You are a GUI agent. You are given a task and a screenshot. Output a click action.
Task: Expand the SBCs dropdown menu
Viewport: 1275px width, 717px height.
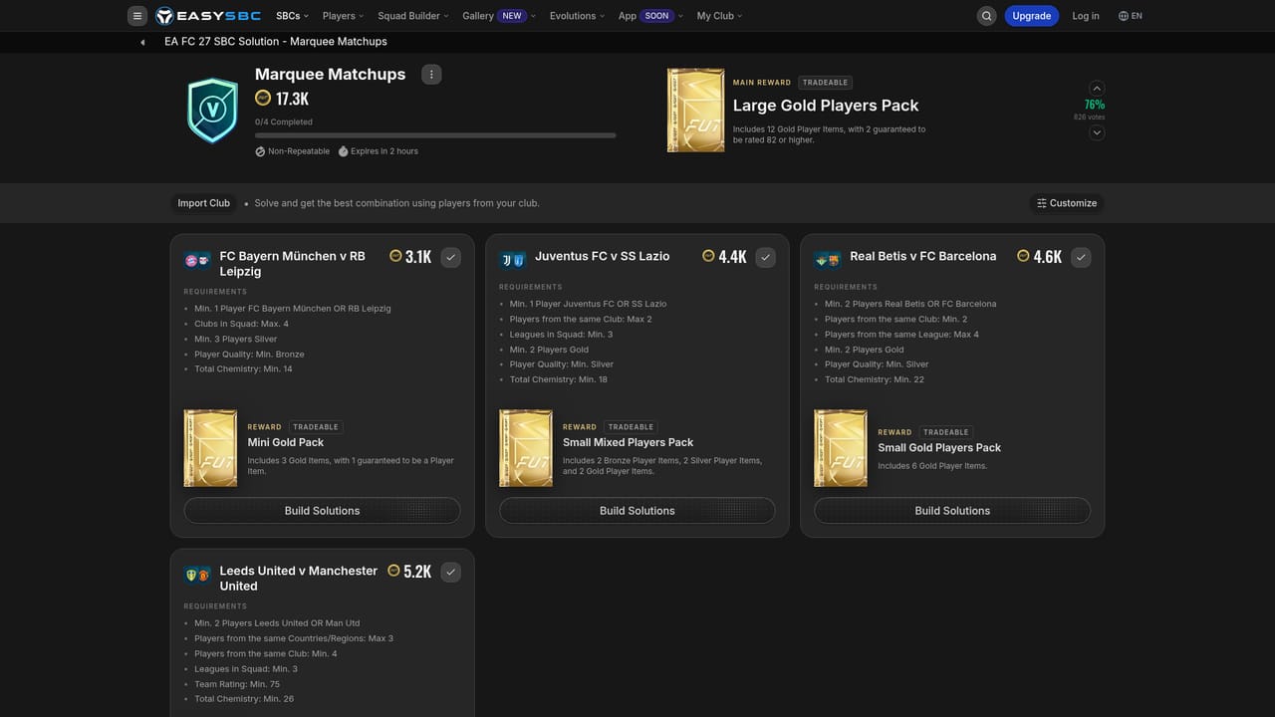point(292,16)
